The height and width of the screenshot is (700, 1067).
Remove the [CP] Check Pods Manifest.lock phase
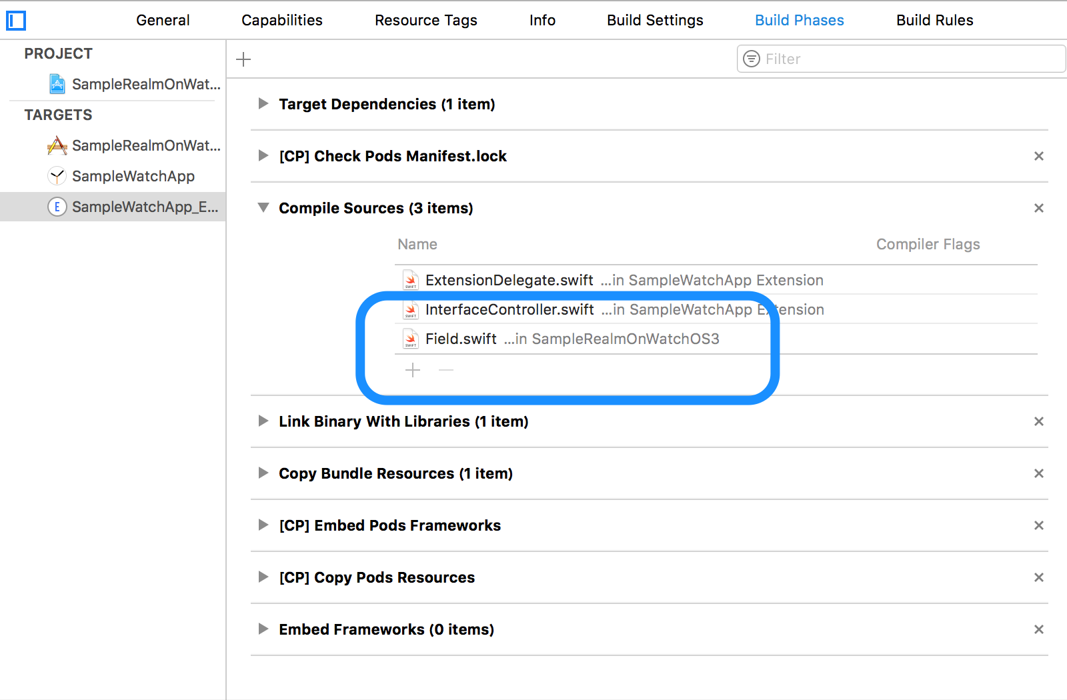pyautogui.click(x=1038, y=156)
